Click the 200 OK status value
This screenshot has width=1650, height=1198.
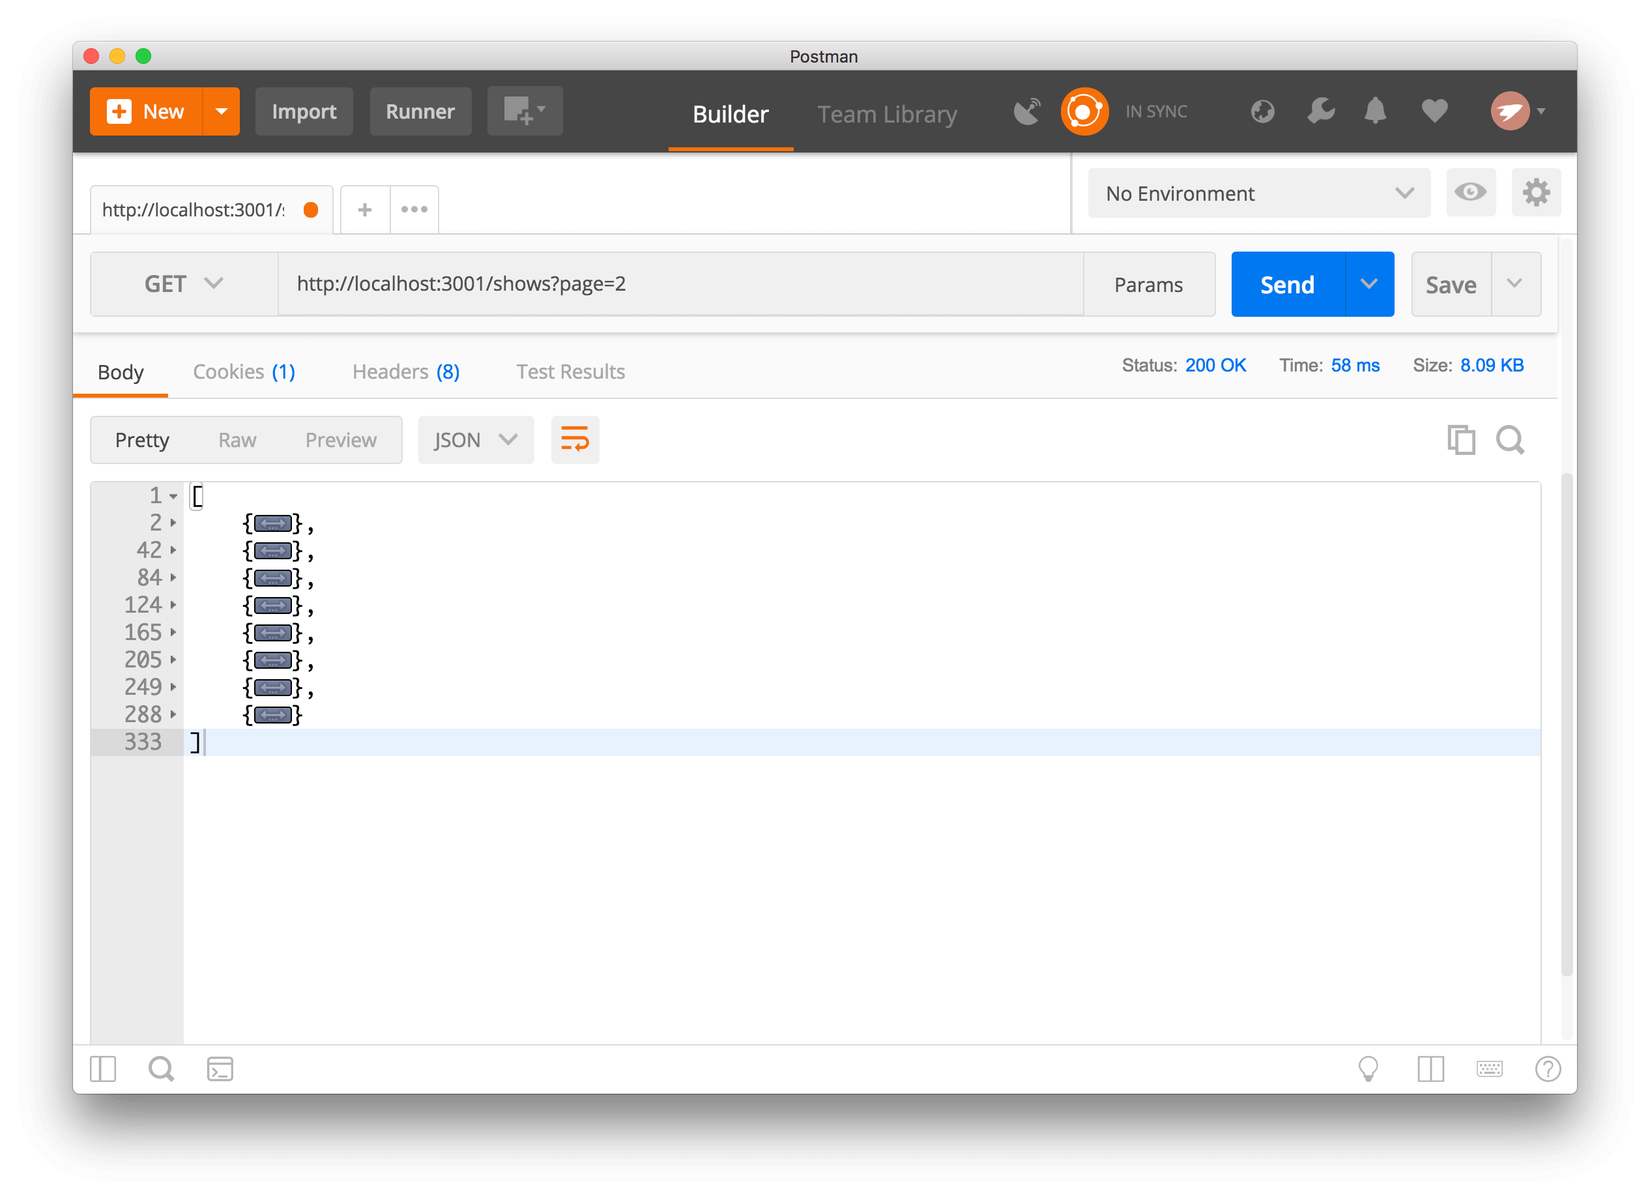coord(1216,366)
